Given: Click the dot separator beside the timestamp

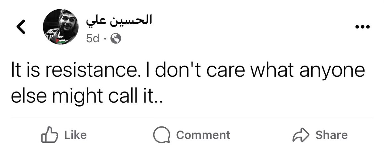Looking at the screenshot, I should (106, 39).
